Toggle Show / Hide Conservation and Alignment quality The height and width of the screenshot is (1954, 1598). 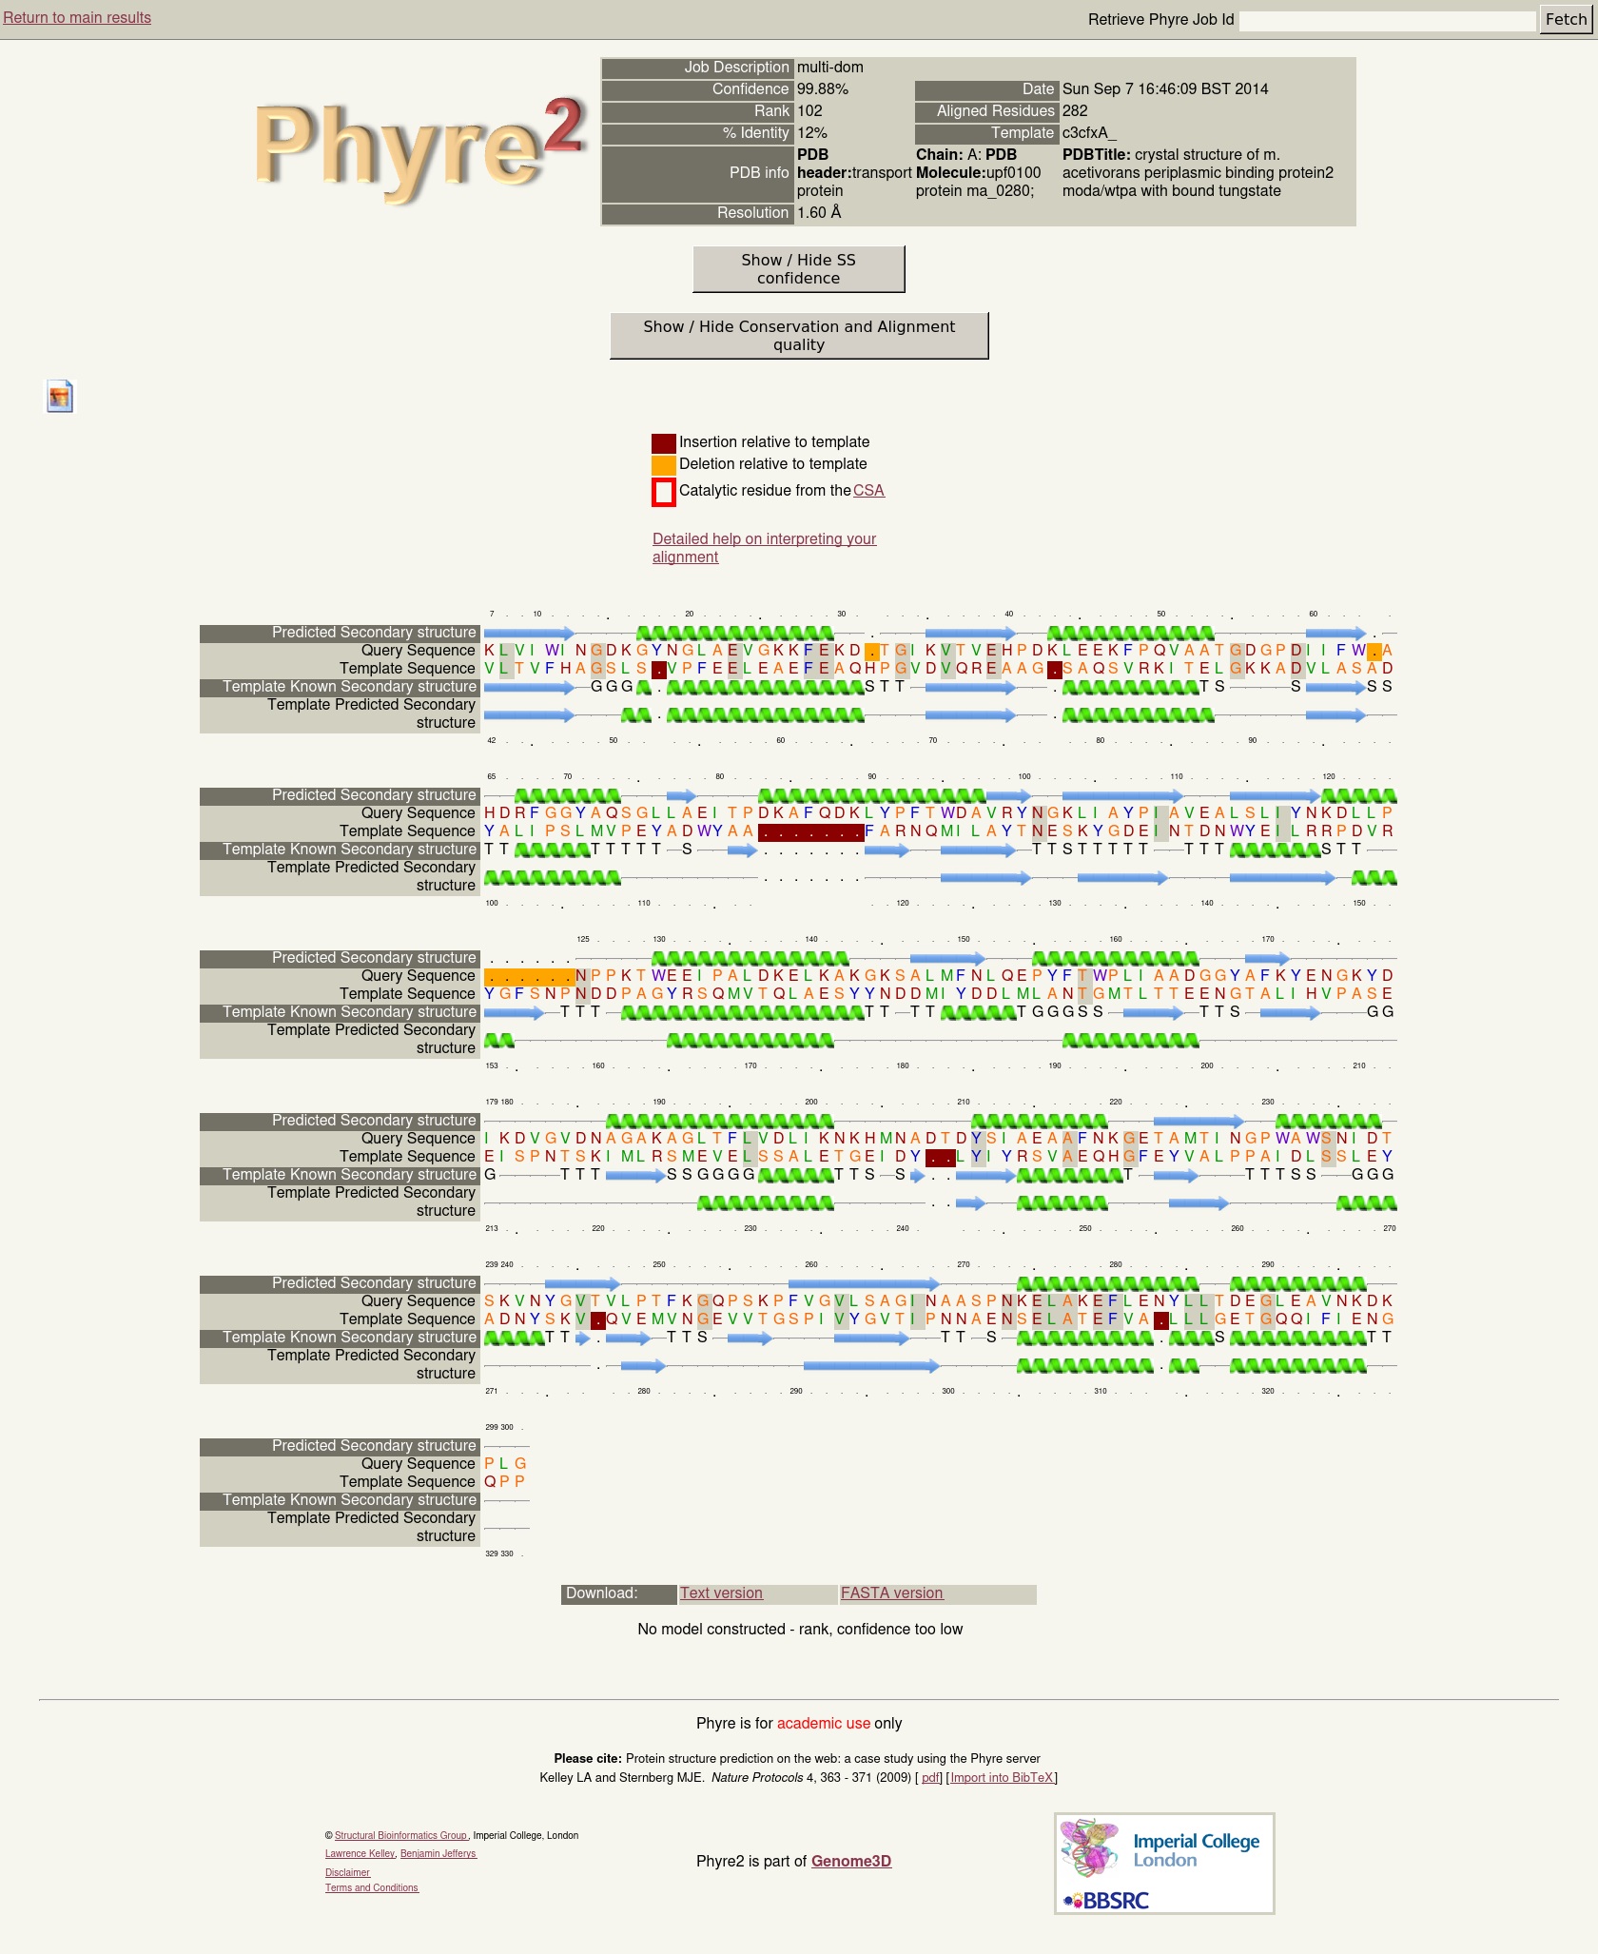coord(798,336)
